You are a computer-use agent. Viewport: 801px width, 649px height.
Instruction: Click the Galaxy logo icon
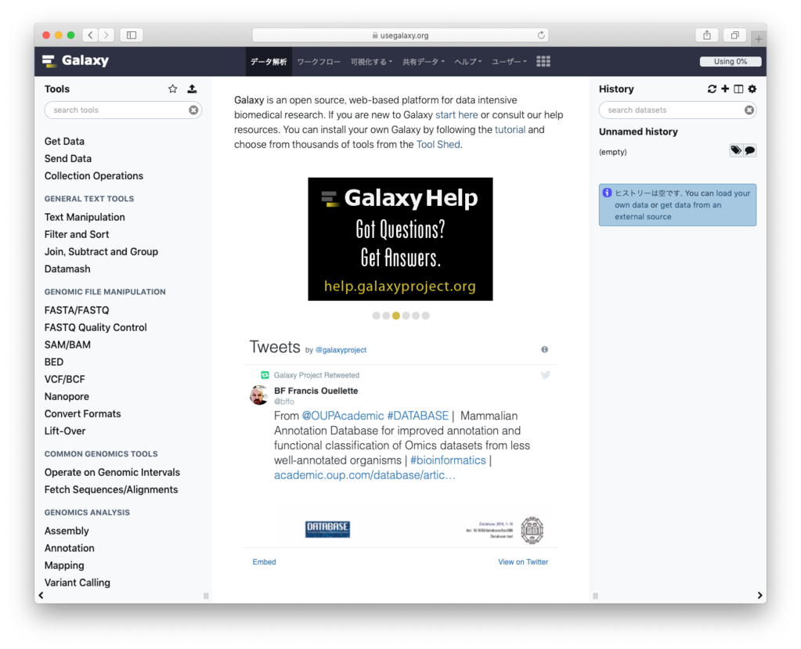click(x=49, y=61)
